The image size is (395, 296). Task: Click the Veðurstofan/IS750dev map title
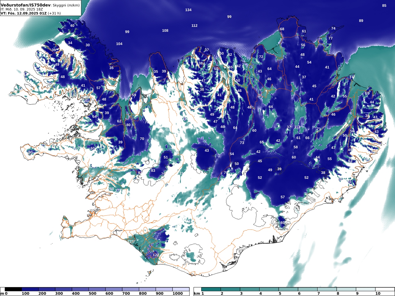tap(25, 5)
